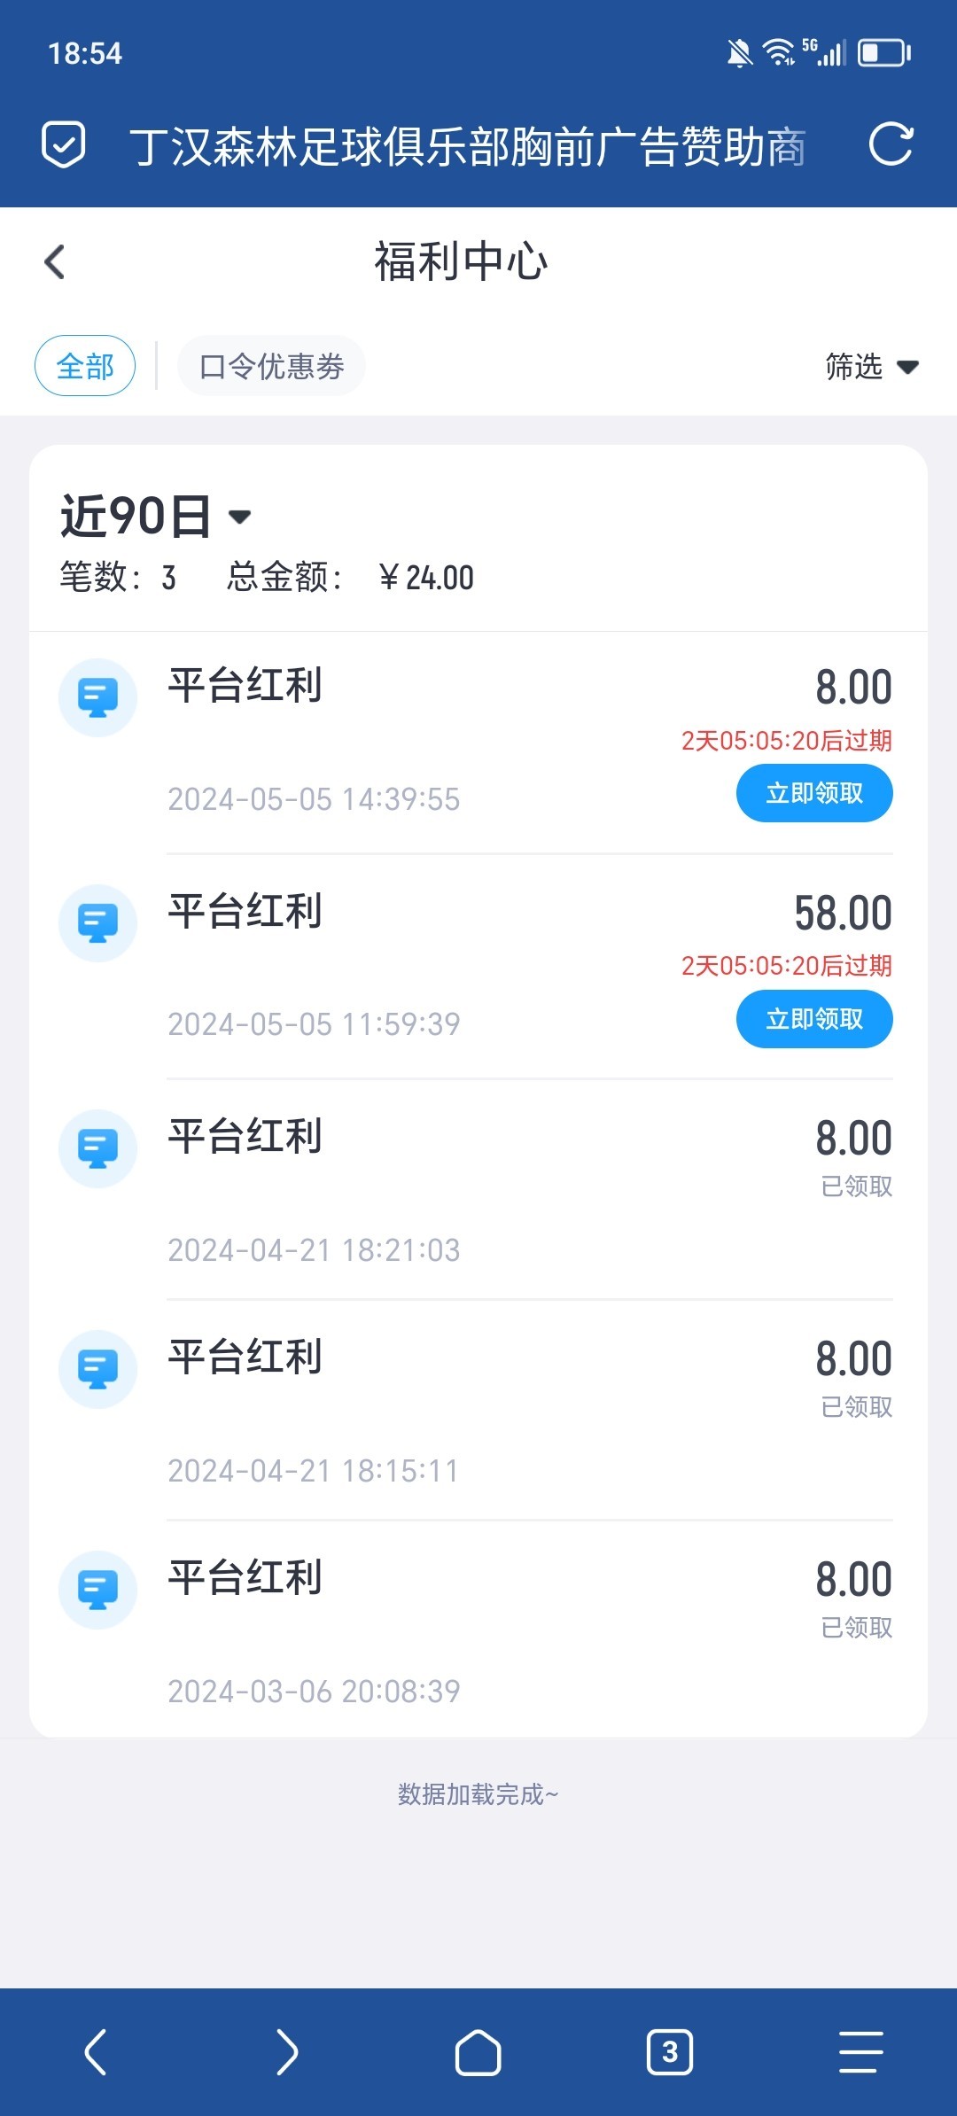Expand the 筛选 filter dropdown

click(x=871, y=366)
